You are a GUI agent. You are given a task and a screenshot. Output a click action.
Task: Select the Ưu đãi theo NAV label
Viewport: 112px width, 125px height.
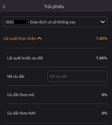(21, 113)
